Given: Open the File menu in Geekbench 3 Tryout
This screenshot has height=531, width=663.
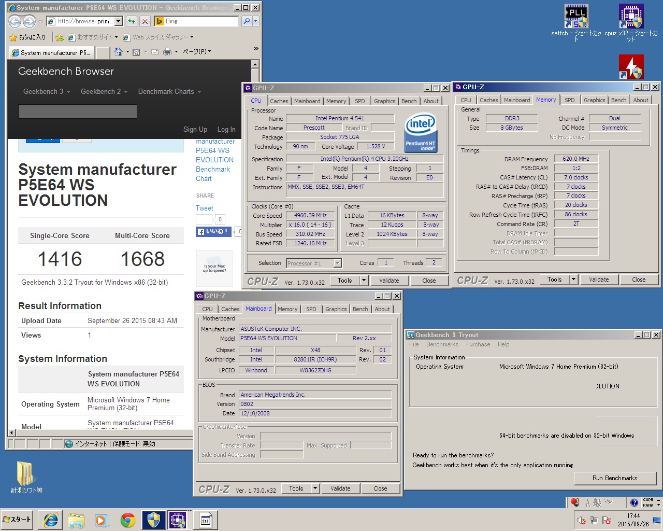Looking at the screenshot, I should click(414, 344).
